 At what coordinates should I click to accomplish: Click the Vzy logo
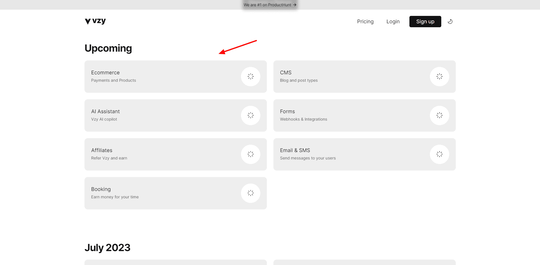point(95,21)
